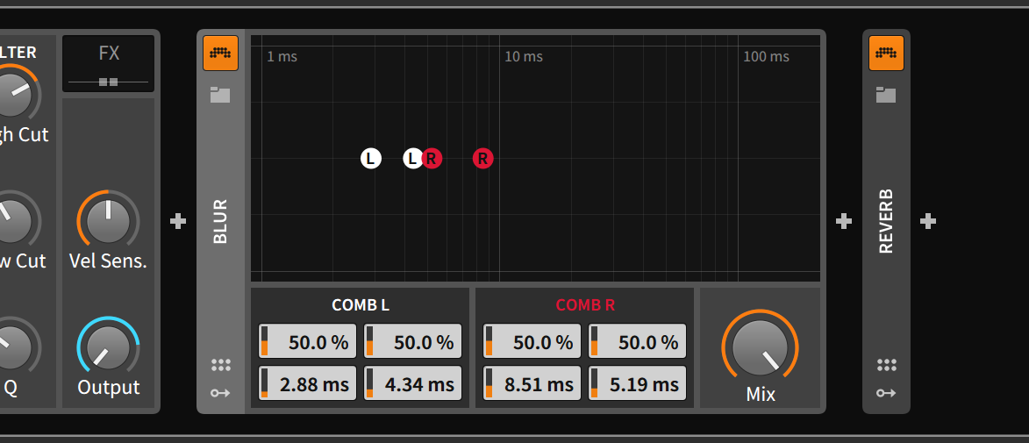The image size is (1029, 443).
Task: Click the 8.51 ms delay field
Action: click(x=532, y=383)
